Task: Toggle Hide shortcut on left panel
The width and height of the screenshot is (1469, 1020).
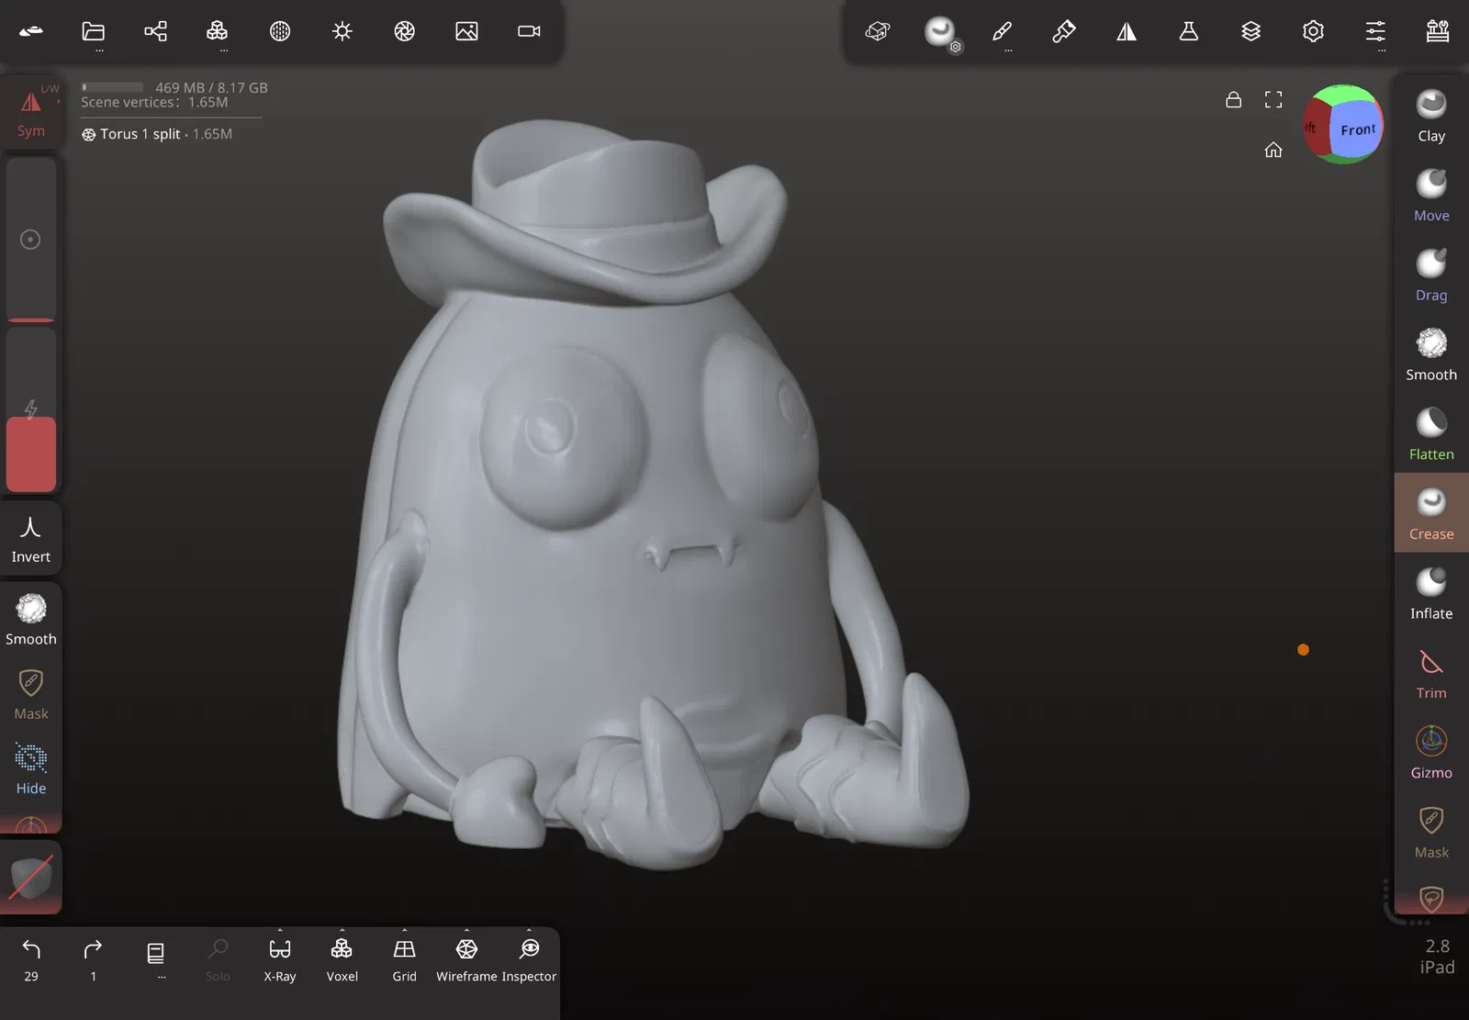Action: click(x=31, y=769)
